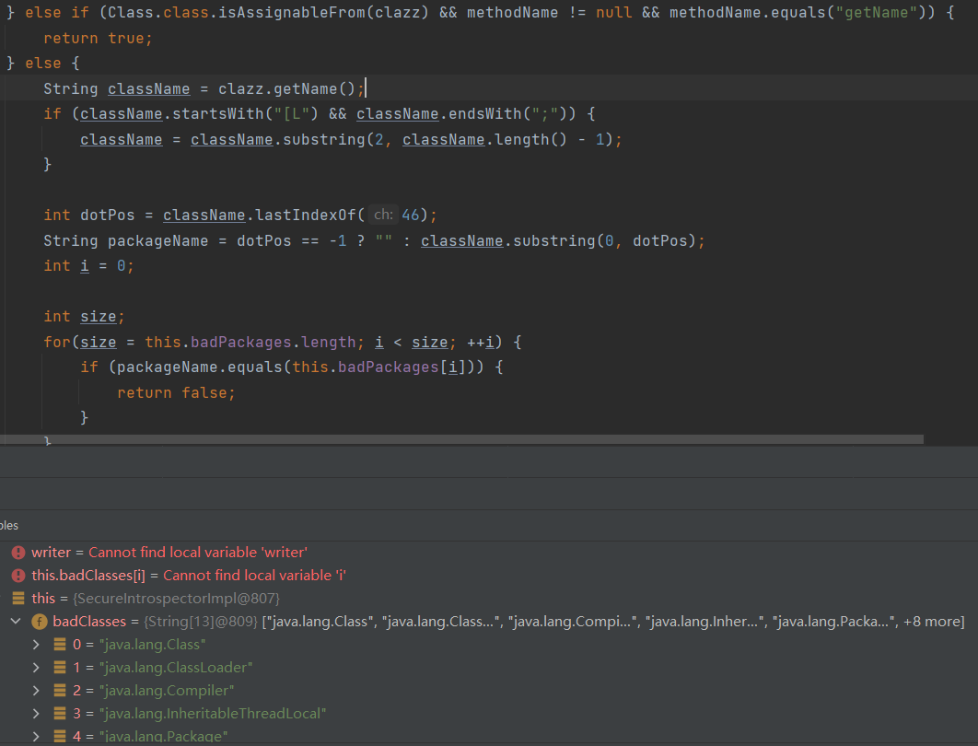Expand the "java.lang.ClassLoader" element arrow
The height and width of the screenshot is (746, 978).
pyautogui.click(x=36, y=668)
